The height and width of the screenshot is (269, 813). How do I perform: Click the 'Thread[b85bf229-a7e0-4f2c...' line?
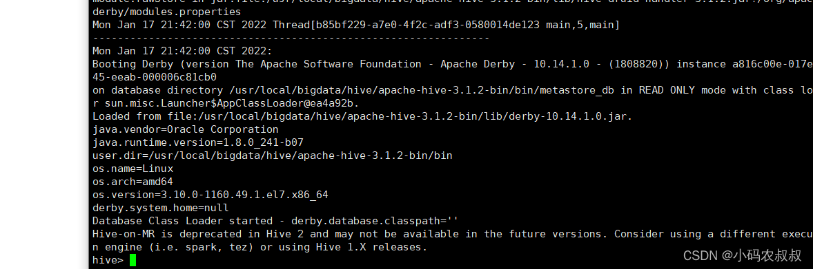coord(355,25)
